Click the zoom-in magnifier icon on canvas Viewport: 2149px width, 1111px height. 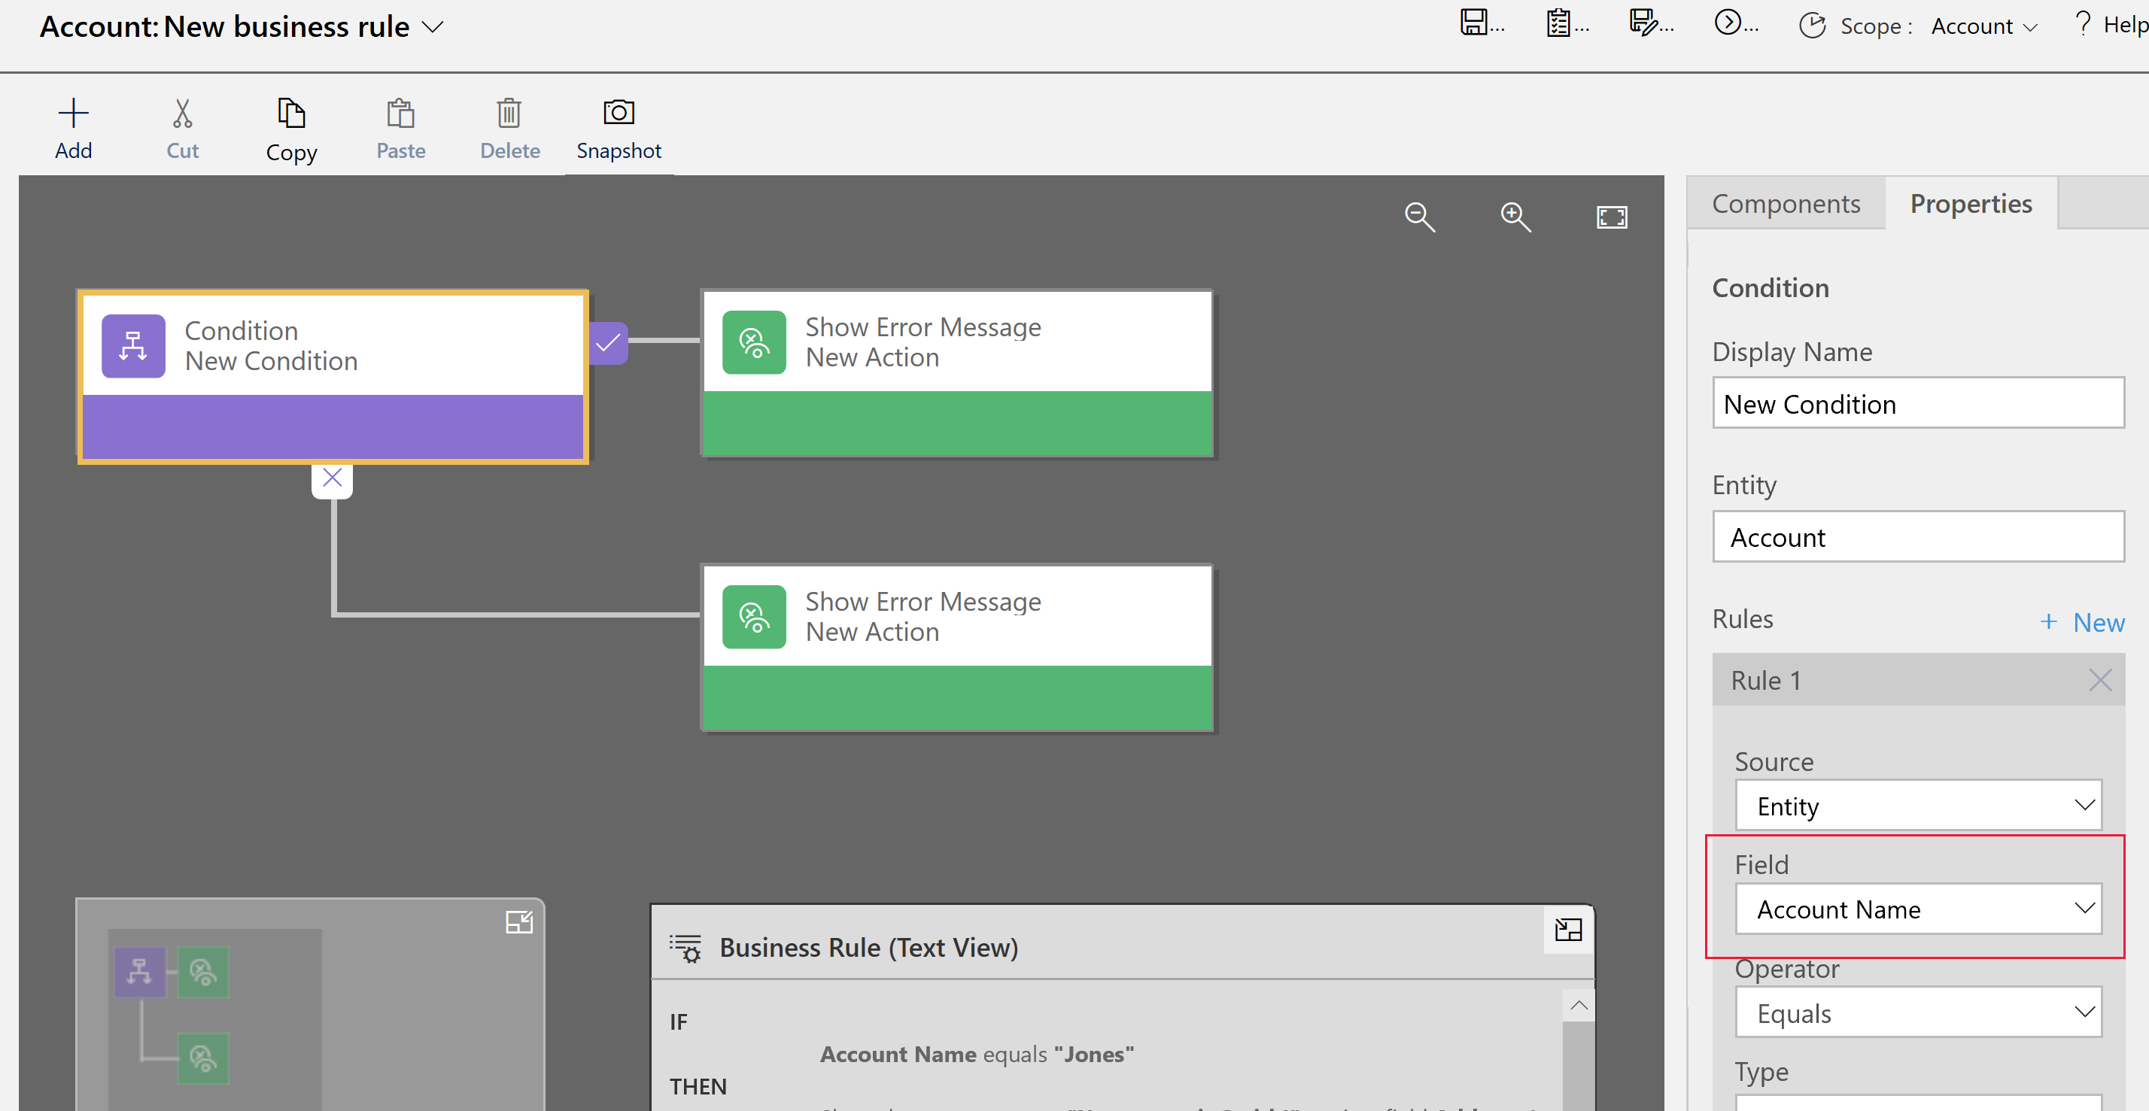click(x=1514, y=218)
